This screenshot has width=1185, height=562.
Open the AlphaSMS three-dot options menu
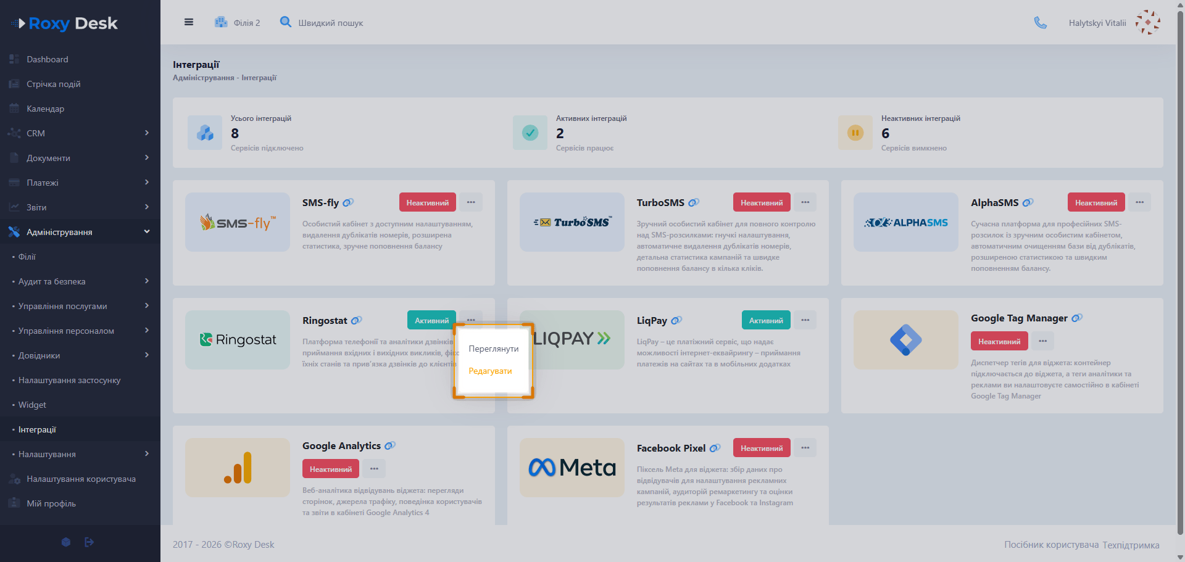pyautogui.click(x=1139, y=202)
